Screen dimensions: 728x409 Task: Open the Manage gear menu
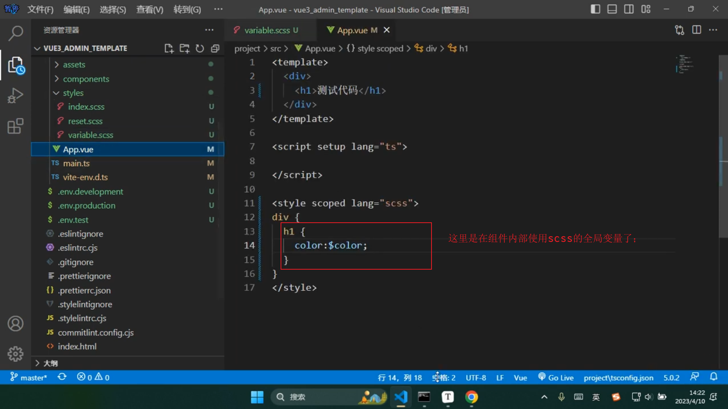click(16, 354)
